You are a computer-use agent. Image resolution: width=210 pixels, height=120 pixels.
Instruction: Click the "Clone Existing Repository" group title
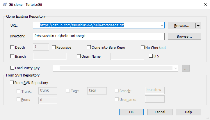[26, 17]
